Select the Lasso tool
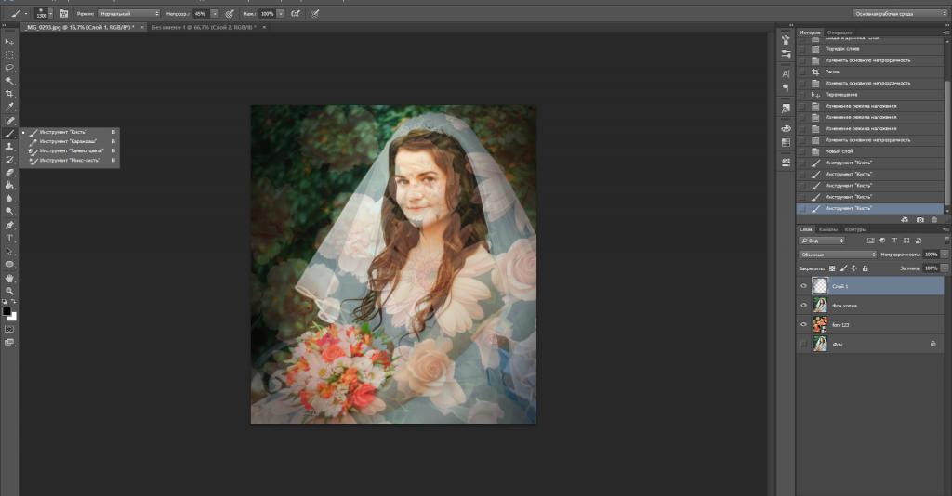Image resolution: width=952 pixels, height=496 pixels. coord(9,68)
